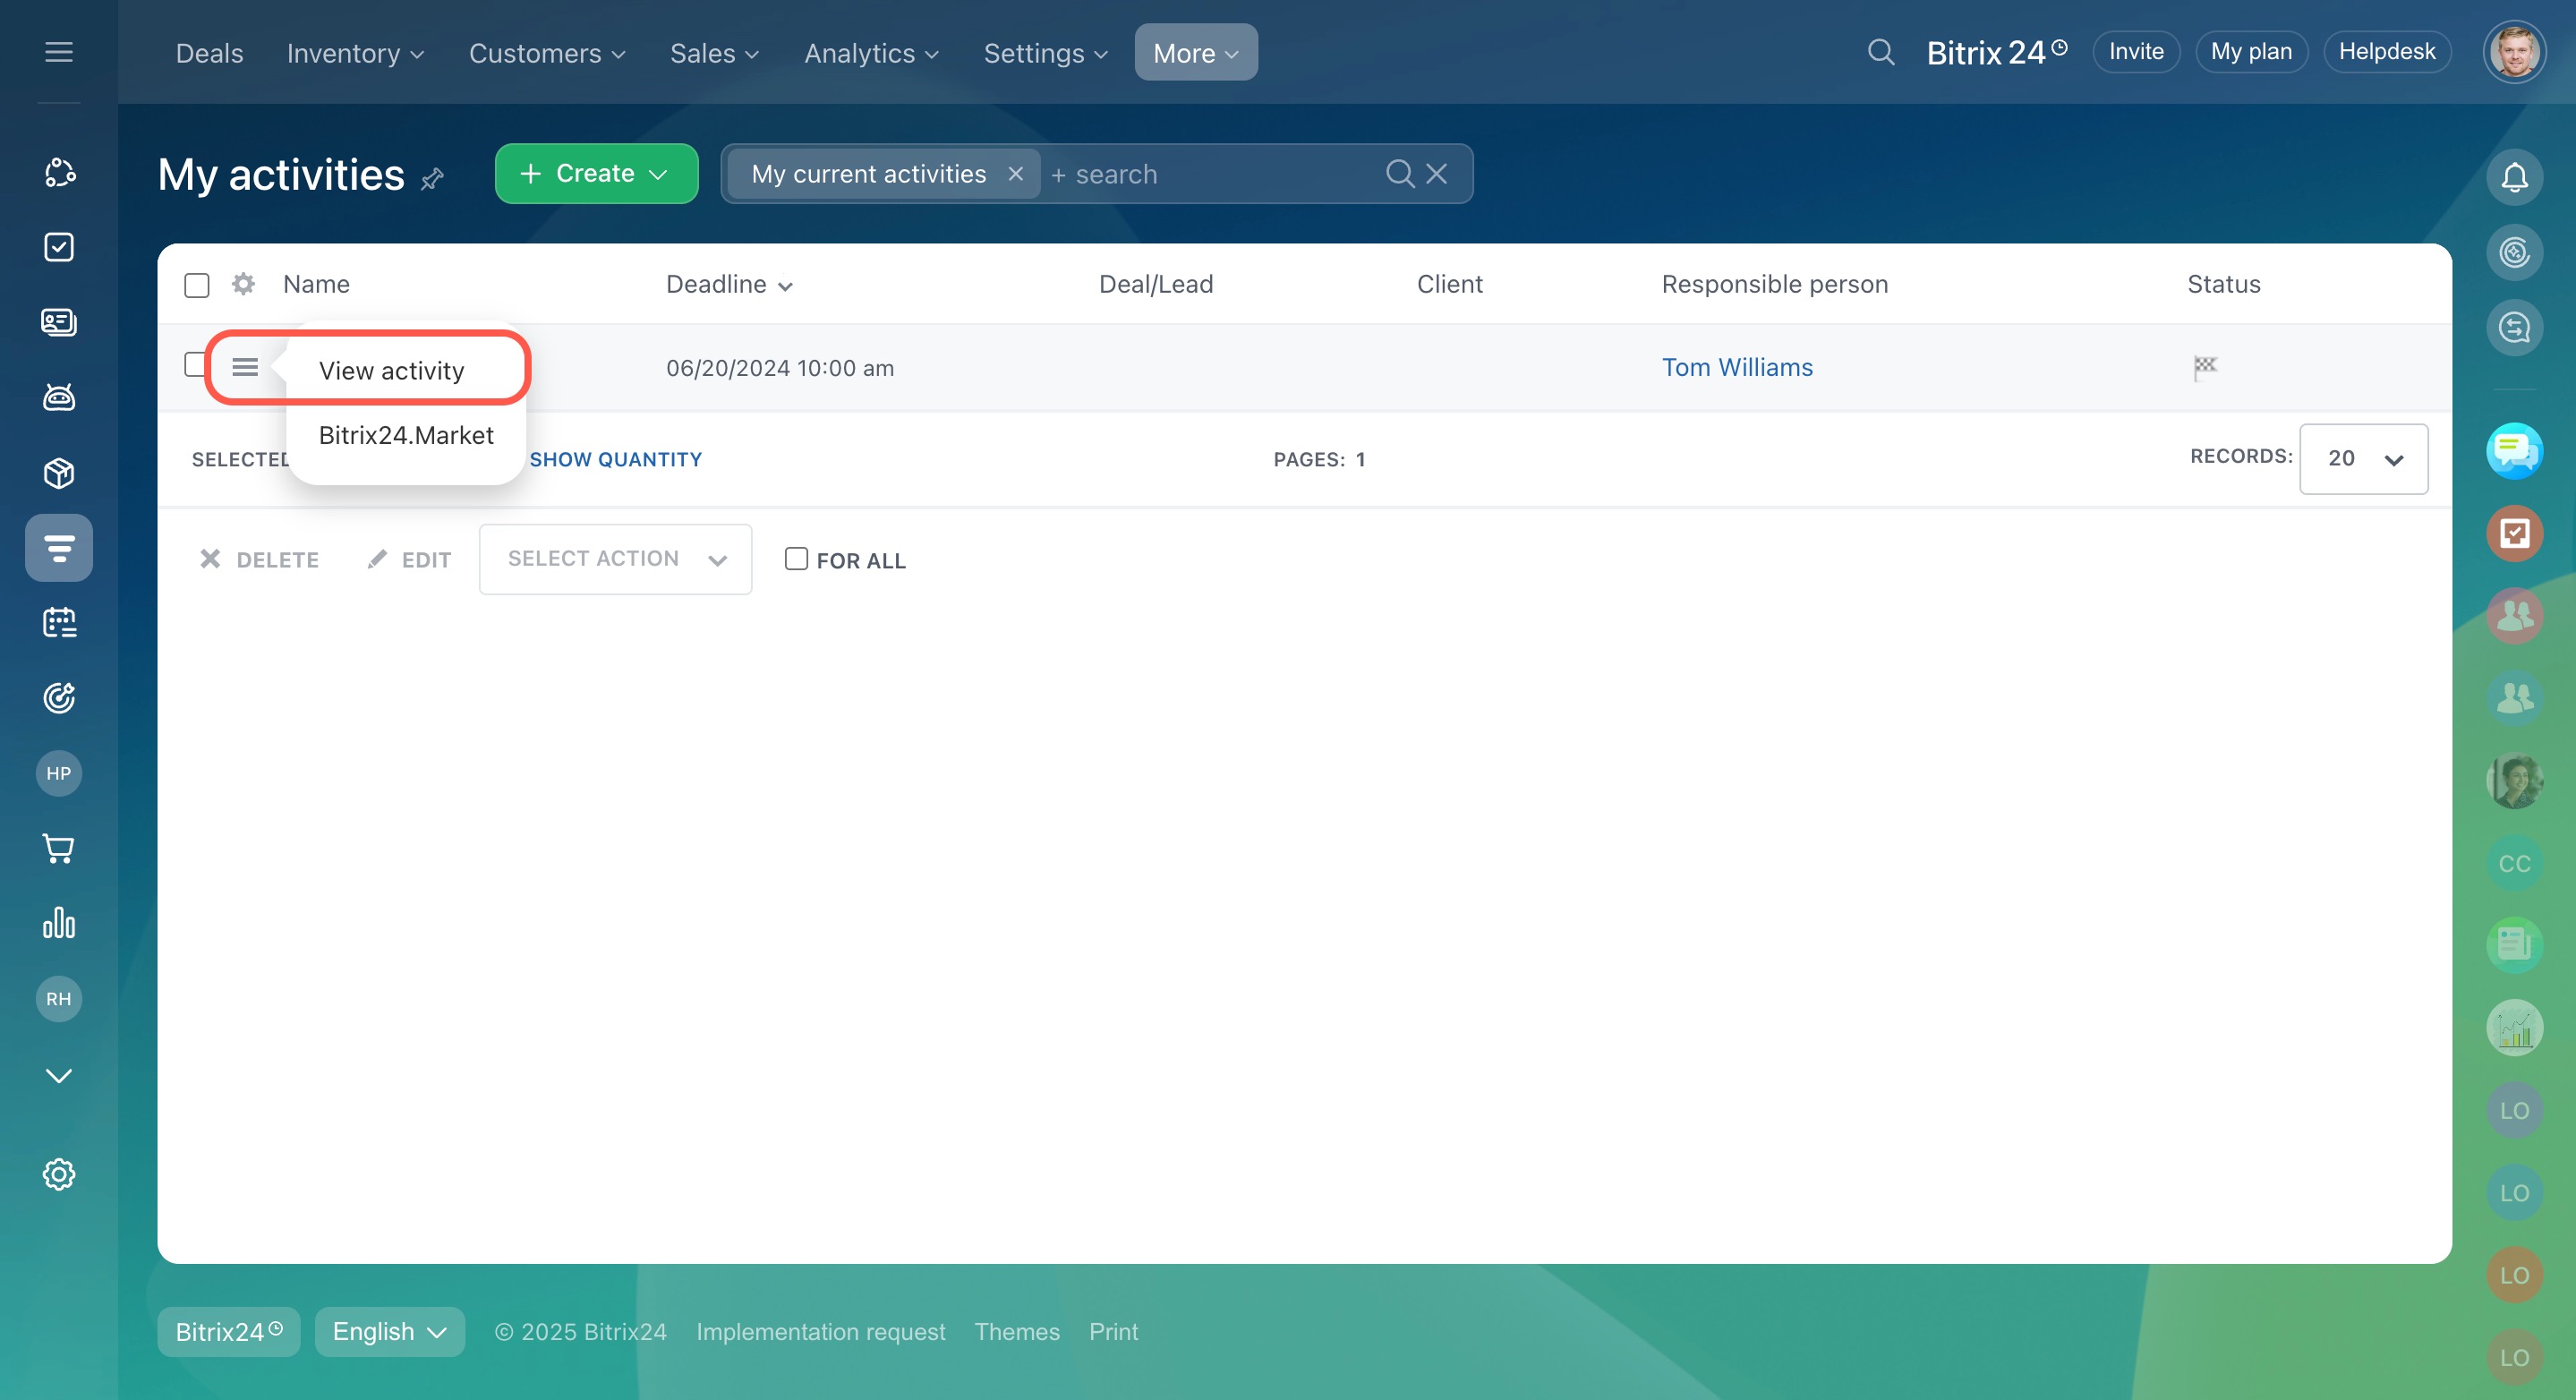This screenshot has height=1400, width=2576.
Task: Open the SELECT ACTION dropdown
Action: click(x=615, y=559)
